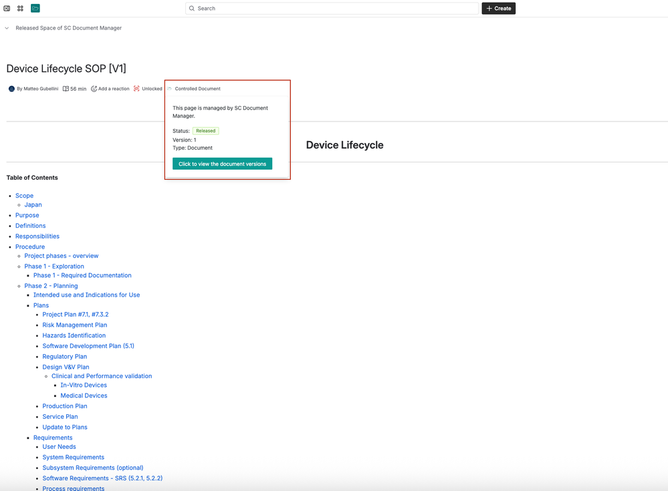
Task: Open the Risk Management Plan link
Action: click(x=74, y=325)
